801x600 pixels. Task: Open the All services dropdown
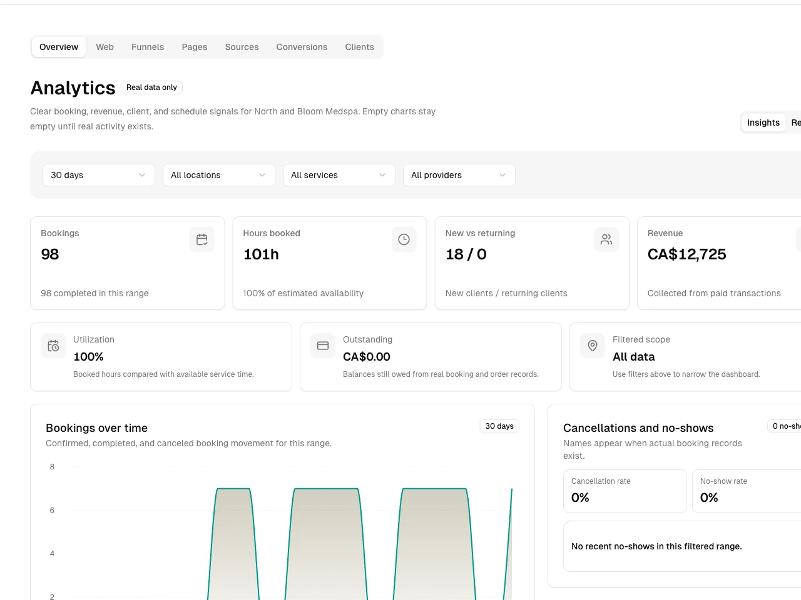tap(339, 175)
